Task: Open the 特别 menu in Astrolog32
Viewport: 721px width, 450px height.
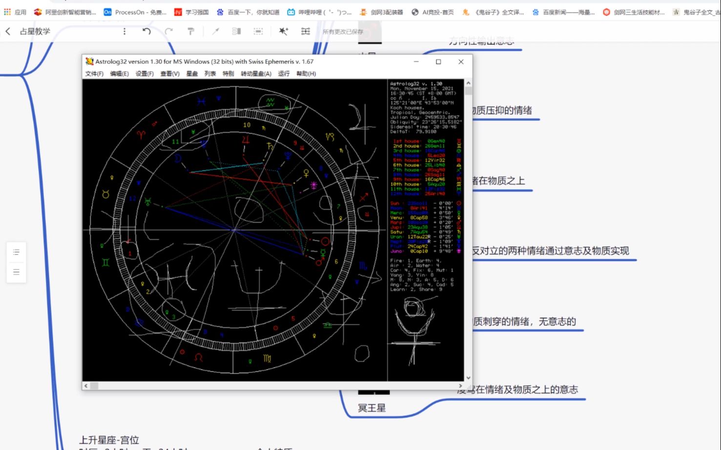Action: click(x=228, y=74)
